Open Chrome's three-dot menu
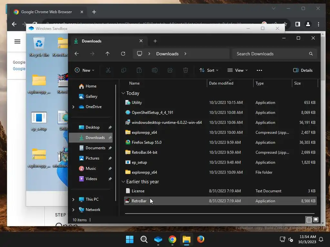The height and width of the screenshot is (247, 330). click(318, 24)
